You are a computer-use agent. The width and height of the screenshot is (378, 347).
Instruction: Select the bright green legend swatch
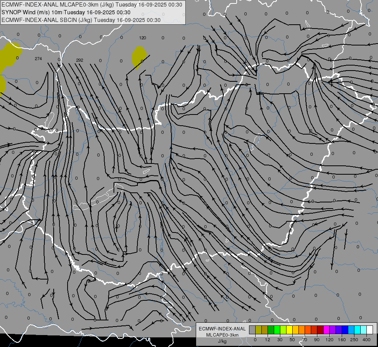coord(277,330)
